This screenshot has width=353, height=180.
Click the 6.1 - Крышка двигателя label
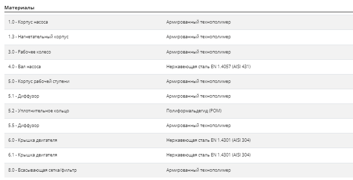point(33,155)
